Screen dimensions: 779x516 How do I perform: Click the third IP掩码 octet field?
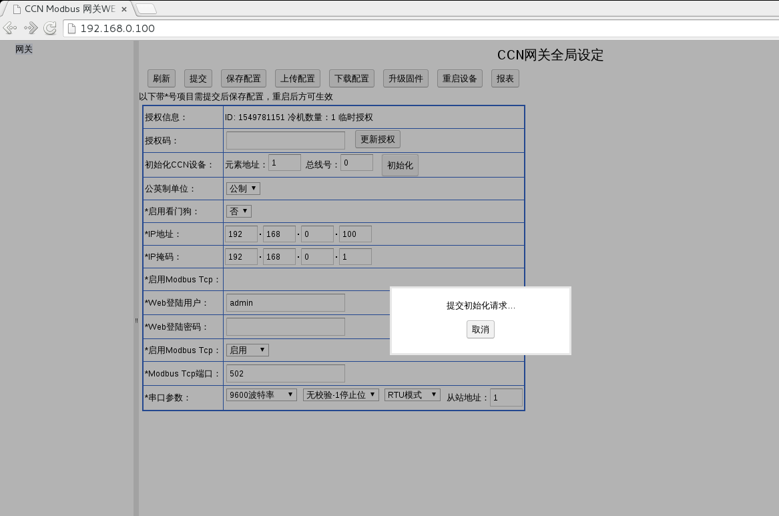click(x=318, y=257)
